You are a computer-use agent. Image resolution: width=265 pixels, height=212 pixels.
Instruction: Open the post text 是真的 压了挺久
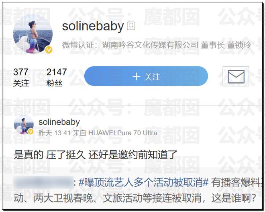tap(95, 155)
